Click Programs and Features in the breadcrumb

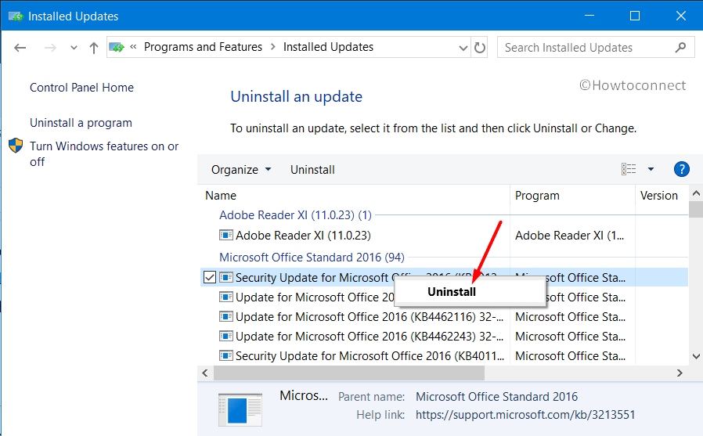click(203, 47)
